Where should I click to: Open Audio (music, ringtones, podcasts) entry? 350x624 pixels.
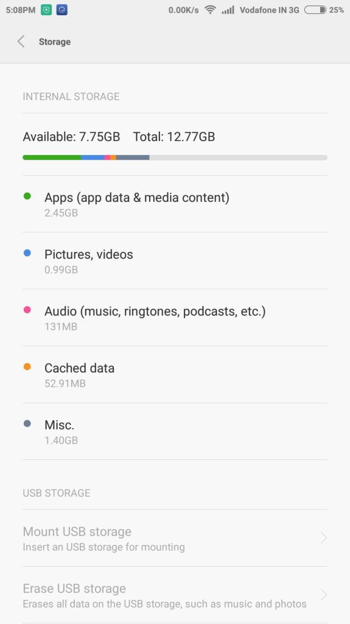point(175,318)
